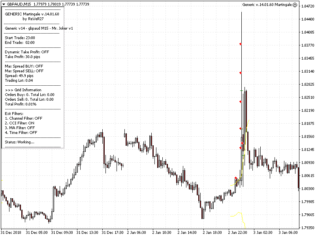Click the 'Orders Sell: 0. Total Lot: 0.00' line
Image resolution: width=316 pixels, height=237 pixels.
tap(29, 100)
